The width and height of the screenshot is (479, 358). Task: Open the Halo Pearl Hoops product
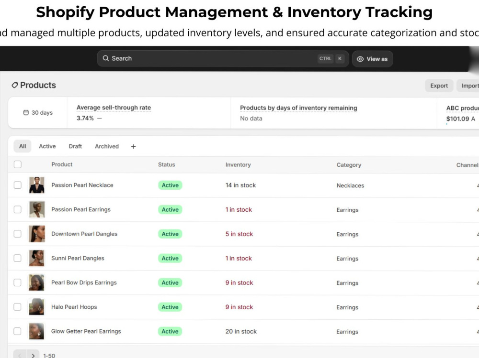click(74, 307)
